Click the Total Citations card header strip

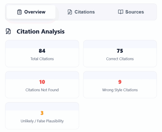pos(42,44)
